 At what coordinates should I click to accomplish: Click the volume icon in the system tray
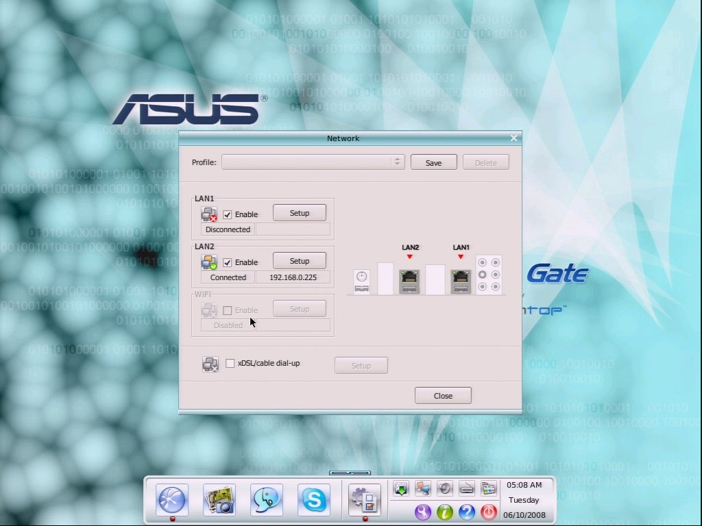(444, 488)
